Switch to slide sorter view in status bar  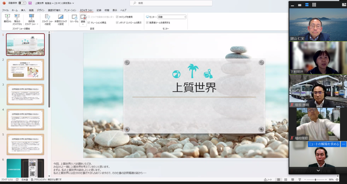[286, 180]
